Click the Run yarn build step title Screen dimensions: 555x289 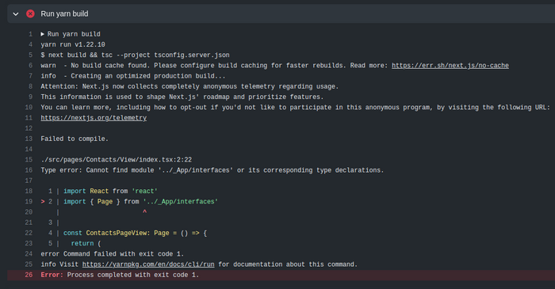pyautogui.click(x=64, y=13)
